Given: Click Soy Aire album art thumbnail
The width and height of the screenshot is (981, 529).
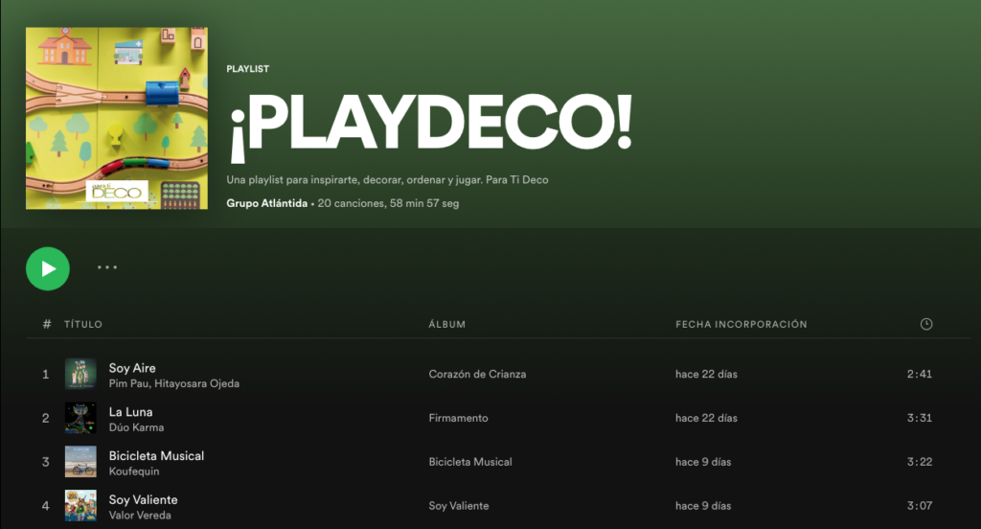Looking at the screenshot, I should click(80, 374).
